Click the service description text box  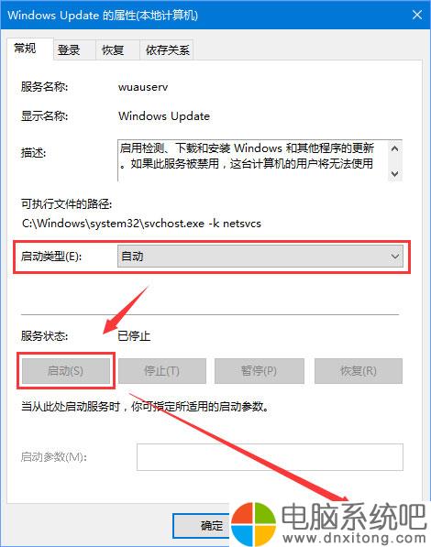[x=253, y=160]
